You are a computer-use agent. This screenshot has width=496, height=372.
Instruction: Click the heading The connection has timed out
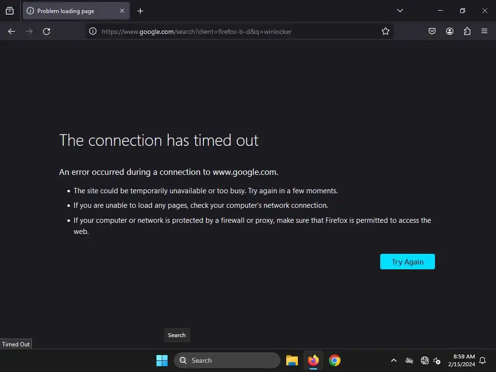(159, 140)
